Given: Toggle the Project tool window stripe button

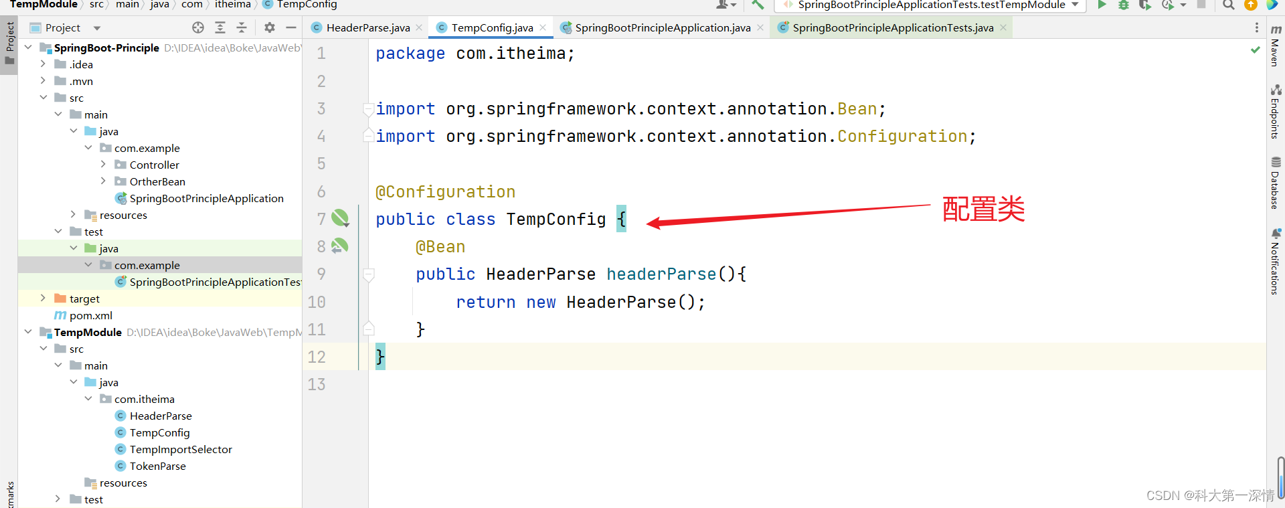Looking at the screenshot, I should pos(9,44).
